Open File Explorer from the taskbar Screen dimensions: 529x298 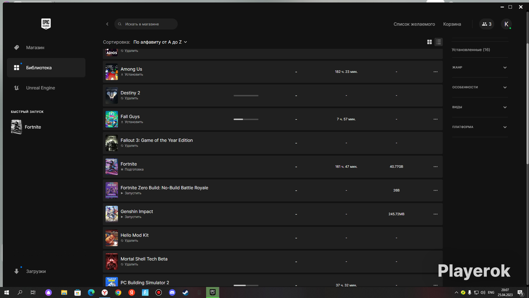pos(64,293)
